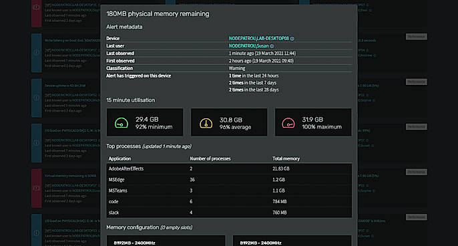
Task: Click the Last observed timestamp value
Action: (x=262, y=53)
